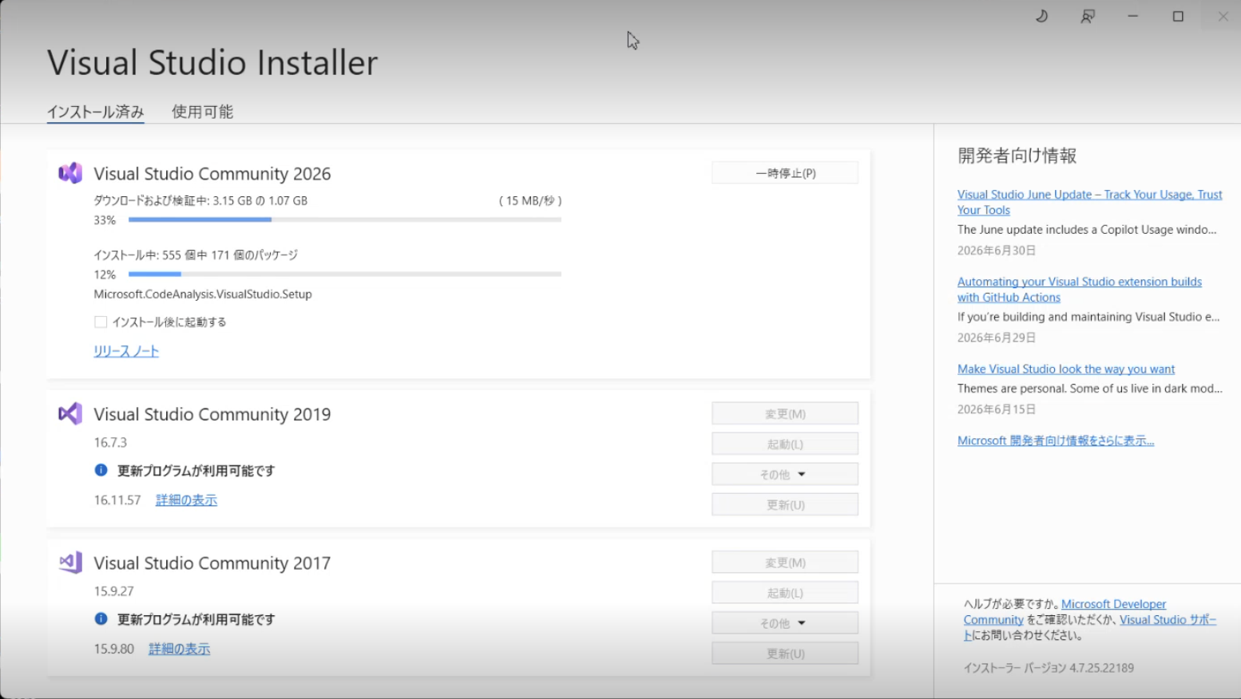Click the Visual Studio Community 2019 logo

click(70, 413)
